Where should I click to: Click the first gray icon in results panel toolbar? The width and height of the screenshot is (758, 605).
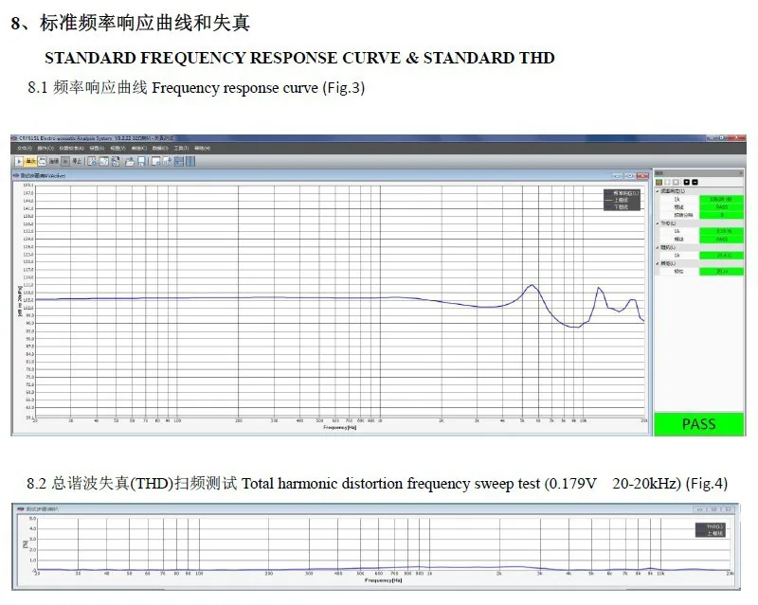pyautogui.click(x=668, y=182)
